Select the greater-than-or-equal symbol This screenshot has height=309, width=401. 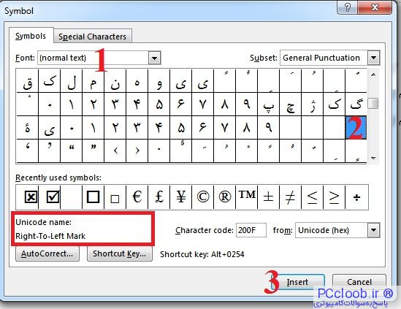[334, 197]
